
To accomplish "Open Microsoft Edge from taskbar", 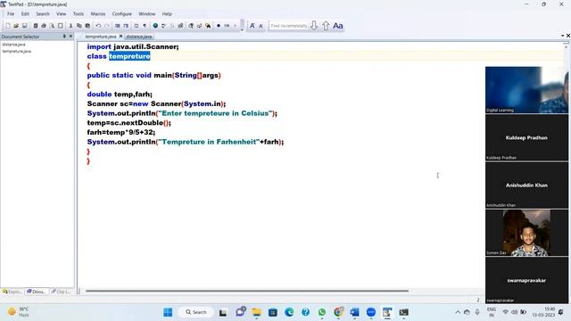I will [x=289, y=312].
